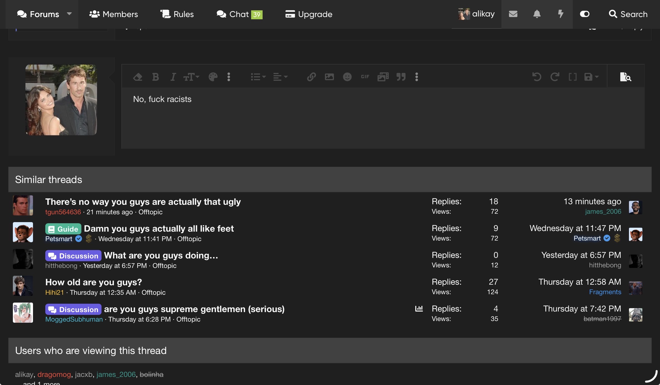Focus the reply text area with "No, fuck racists"
Screen dimensions: 660x385
383,118
